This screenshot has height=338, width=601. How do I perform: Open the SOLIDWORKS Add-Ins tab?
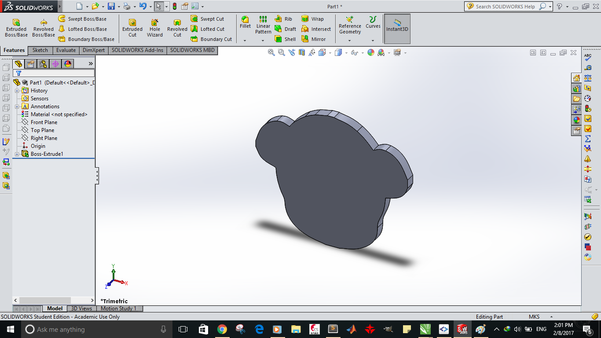137,50
